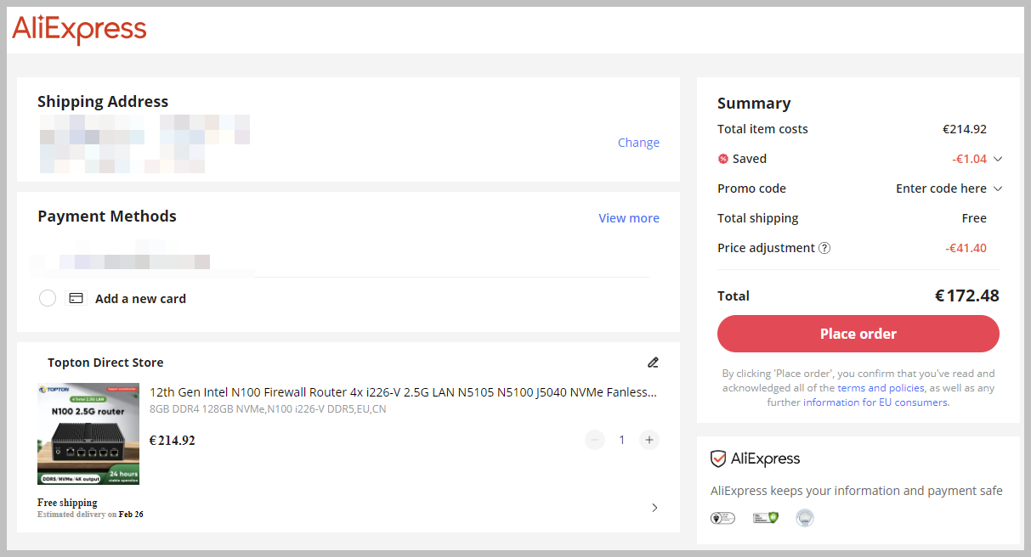Click the Estimated delivery on Feb 26 text
This screenshot has height=557, width=1031.
[x=90, y=515]
